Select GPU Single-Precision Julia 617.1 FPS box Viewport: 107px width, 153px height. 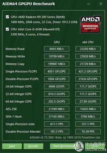(x=57, y=124)
